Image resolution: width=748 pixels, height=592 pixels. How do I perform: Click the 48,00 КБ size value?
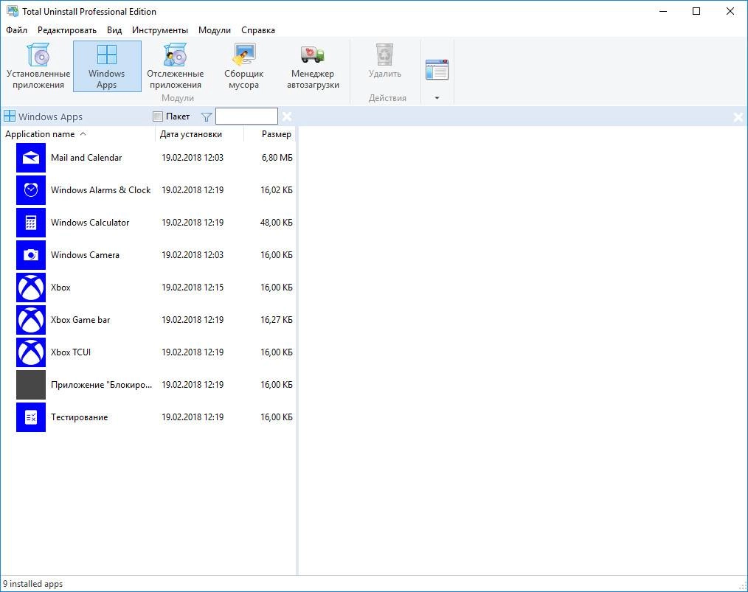coord(276,223)
